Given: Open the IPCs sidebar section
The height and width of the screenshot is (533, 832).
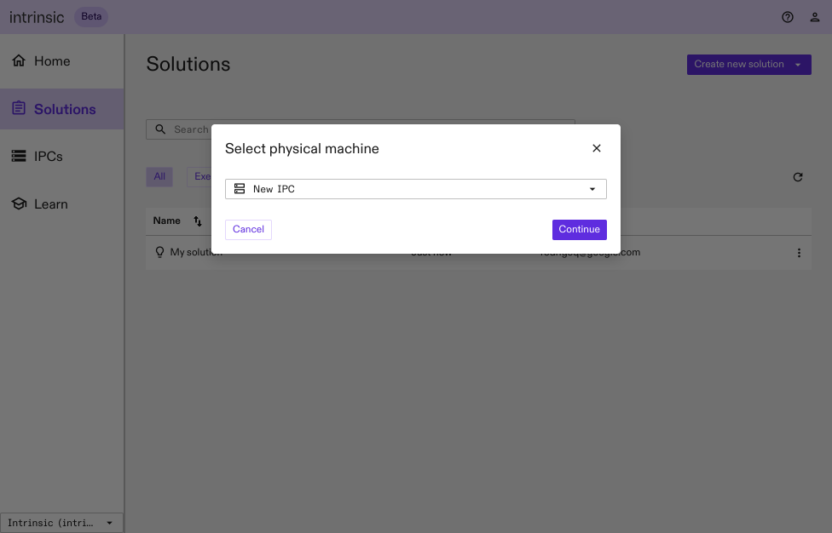Looking at the screenshot, I should [x=48, y=157].
